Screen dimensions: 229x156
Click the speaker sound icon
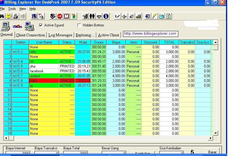point(125,16)
